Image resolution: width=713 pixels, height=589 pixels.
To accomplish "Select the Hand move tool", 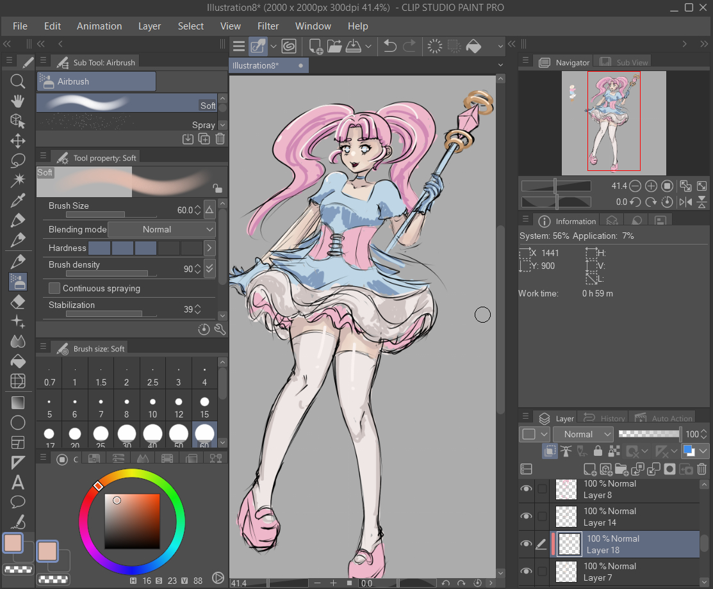I will 18,101.
